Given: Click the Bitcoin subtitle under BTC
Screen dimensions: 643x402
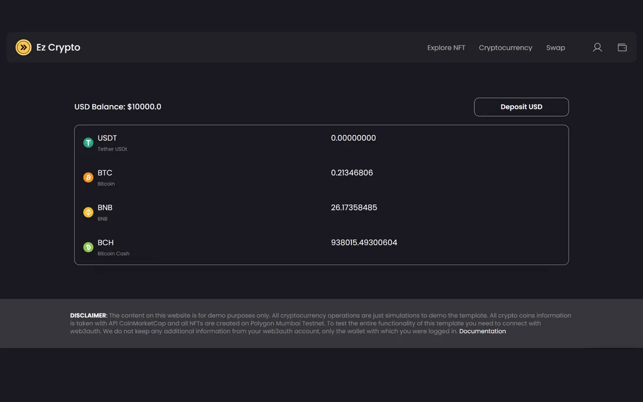Looking at the screenshot, I should [106, 184].
